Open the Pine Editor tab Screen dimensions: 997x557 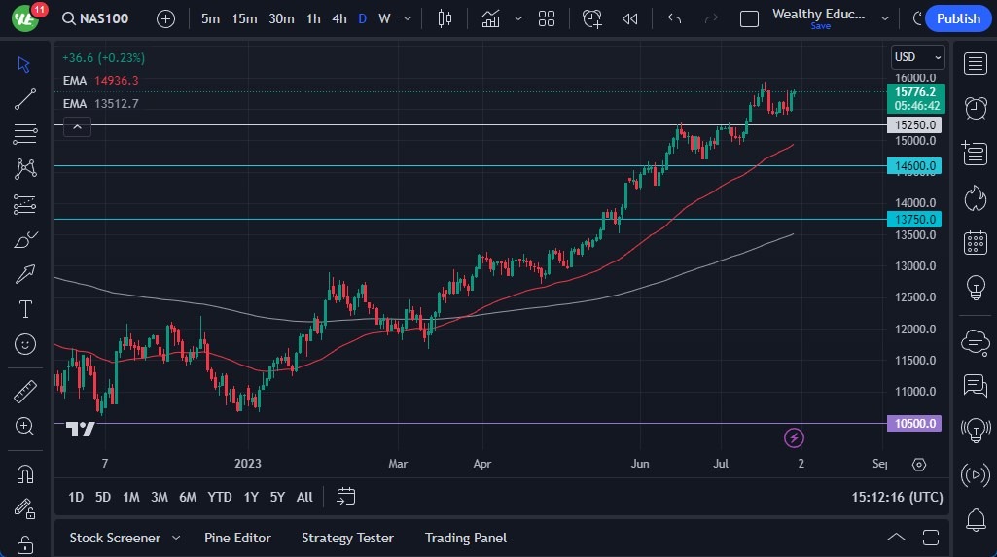237,538
